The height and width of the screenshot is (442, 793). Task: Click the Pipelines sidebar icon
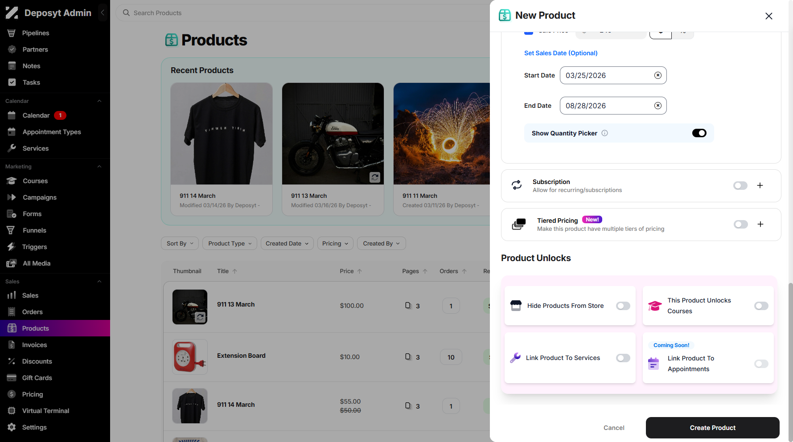coord(12,33)
